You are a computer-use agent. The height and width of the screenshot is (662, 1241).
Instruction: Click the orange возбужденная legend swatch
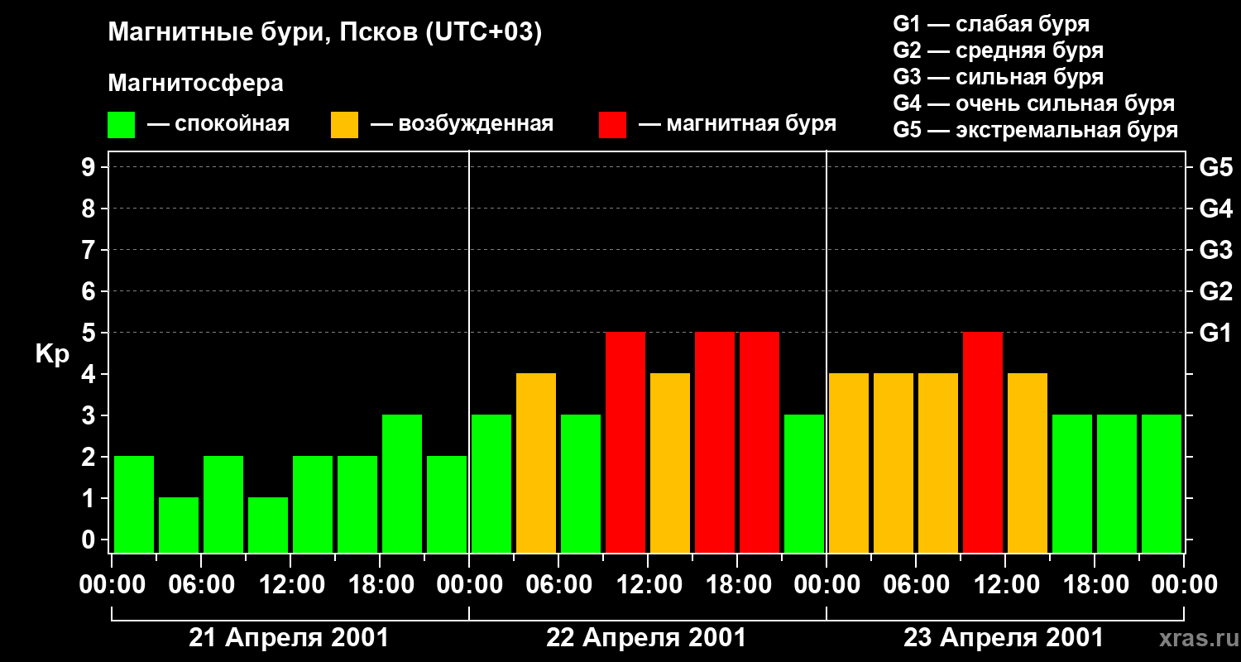tap(344, 125)
